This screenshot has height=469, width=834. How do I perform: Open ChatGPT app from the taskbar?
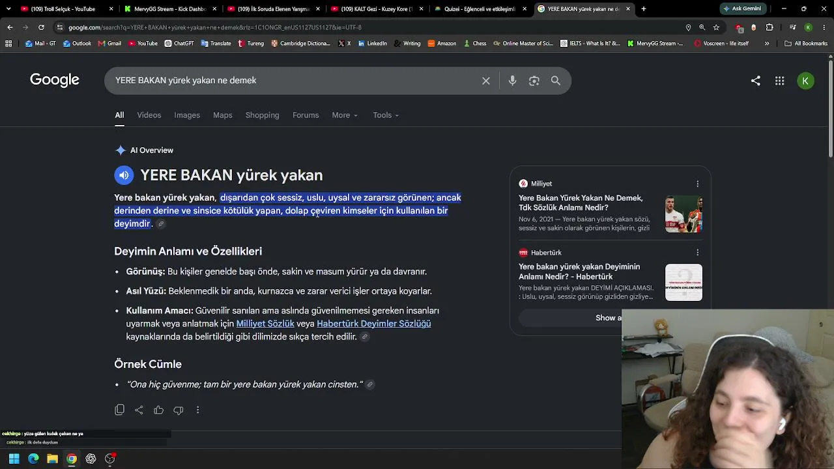91,459
